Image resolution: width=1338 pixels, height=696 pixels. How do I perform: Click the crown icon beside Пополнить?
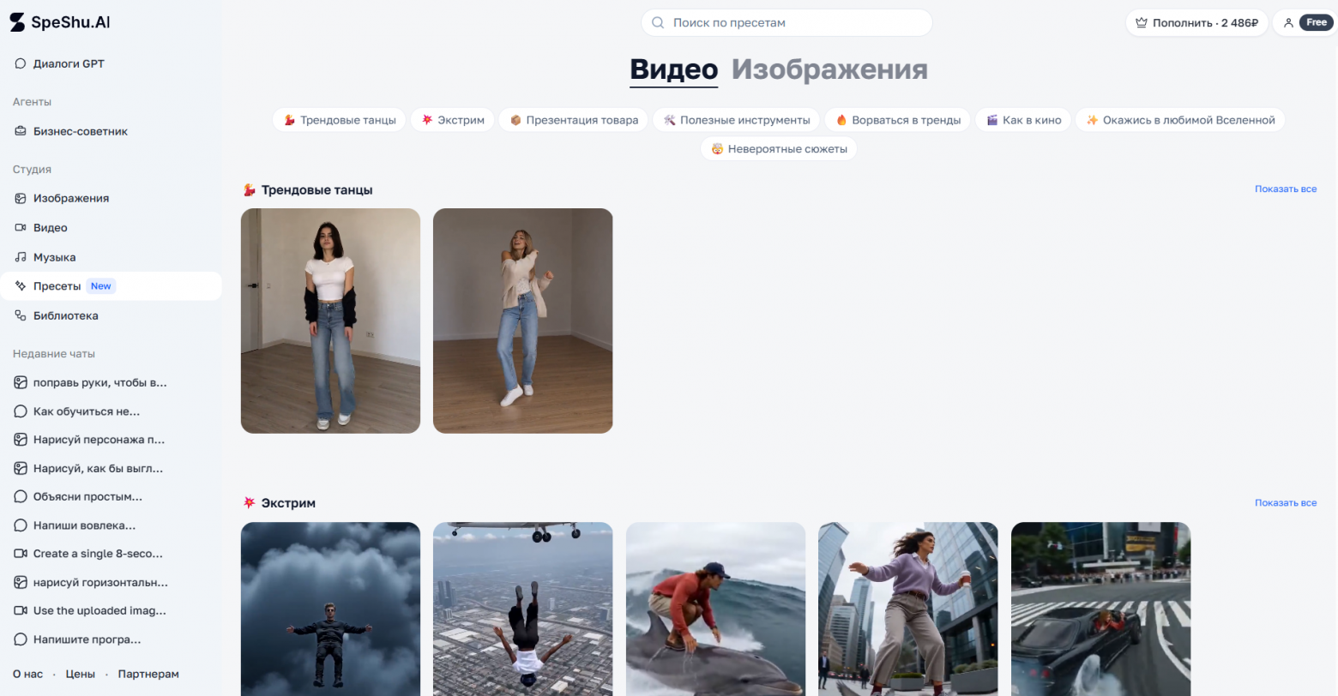click(1141, 23)
